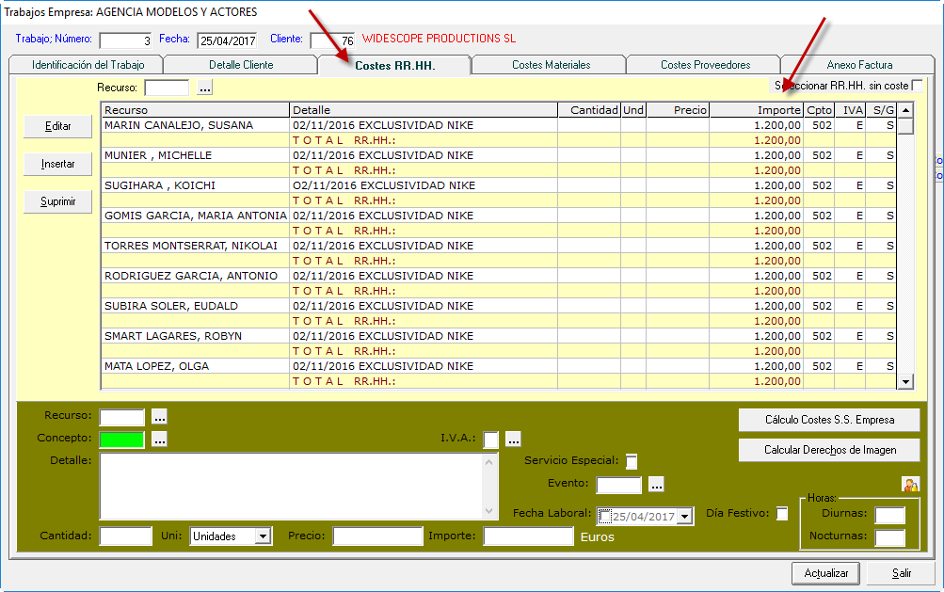The width and height of the screenshot is (944, 592).
Task: Click the vertical scrollbar thumb of table
Action: (905, 126)
